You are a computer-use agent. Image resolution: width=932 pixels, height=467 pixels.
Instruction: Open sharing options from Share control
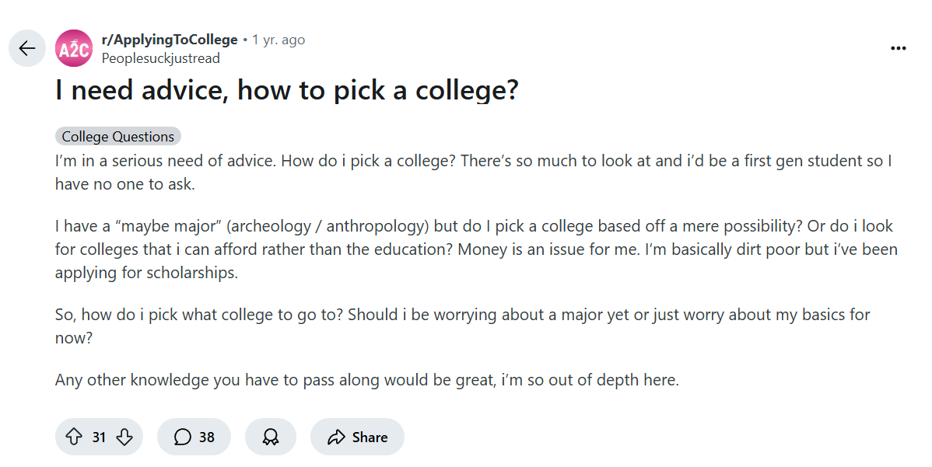tap(356, 437)
